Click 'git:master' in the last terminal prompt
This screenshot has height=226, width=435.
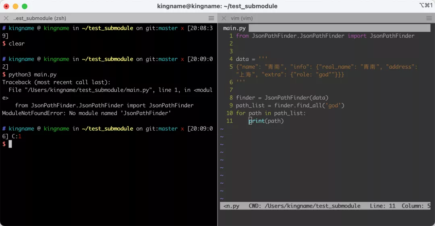(162, 129)
